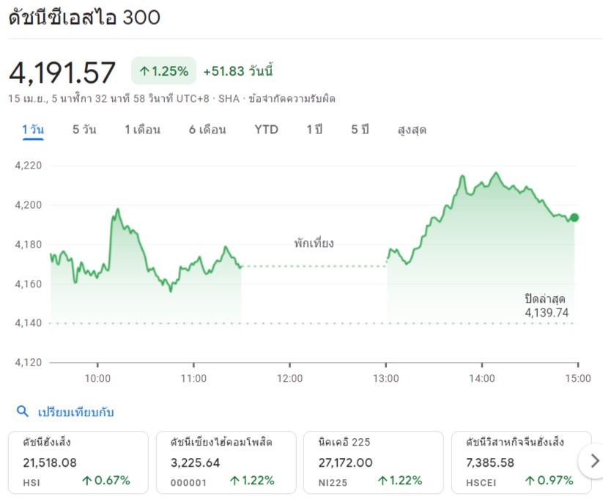Image resolution: width=603 pixels, height=499 pixels.
Task: Click the green 1.25% change badge
Action: point(163,71)
